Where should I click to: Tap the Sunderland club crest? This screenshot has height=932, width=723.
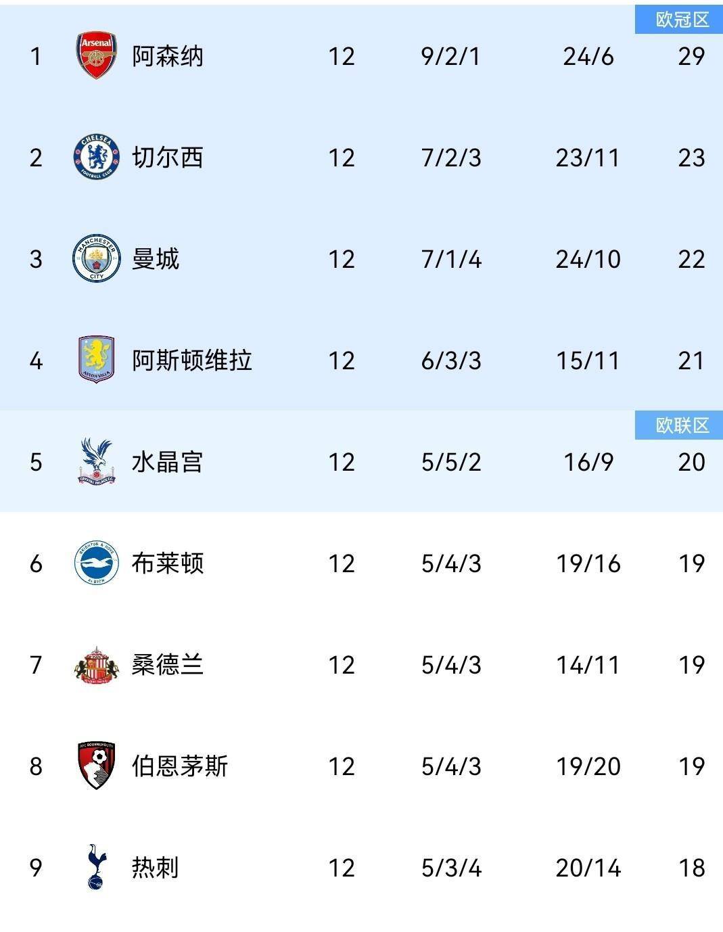click(x=96, y=664)
